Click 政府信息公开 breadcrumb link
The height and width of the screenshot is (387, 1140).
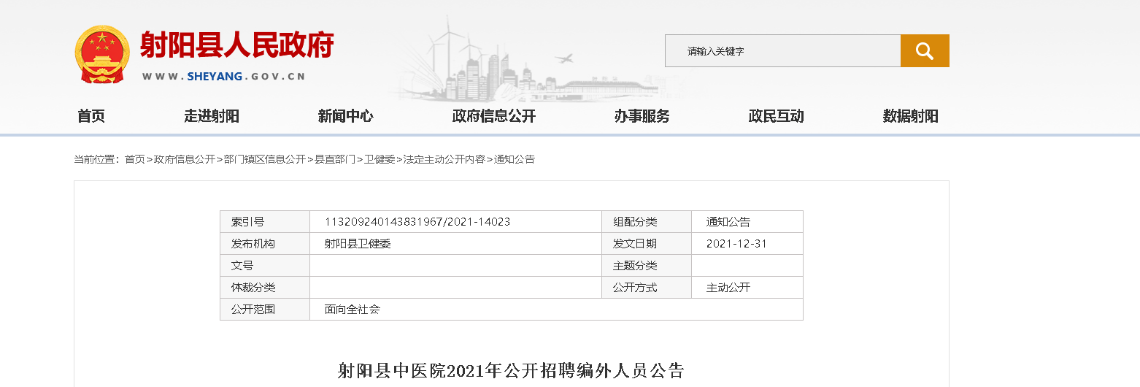point(185,159)
